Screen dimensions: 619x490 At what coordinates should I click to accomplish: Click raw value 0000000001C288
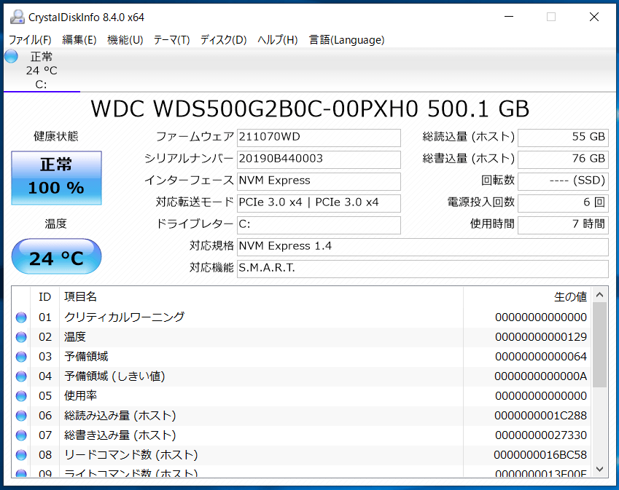(541, 416)
